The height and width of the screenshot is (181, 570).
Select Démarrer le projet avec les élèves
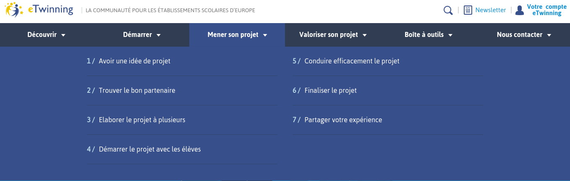(150, 149)
